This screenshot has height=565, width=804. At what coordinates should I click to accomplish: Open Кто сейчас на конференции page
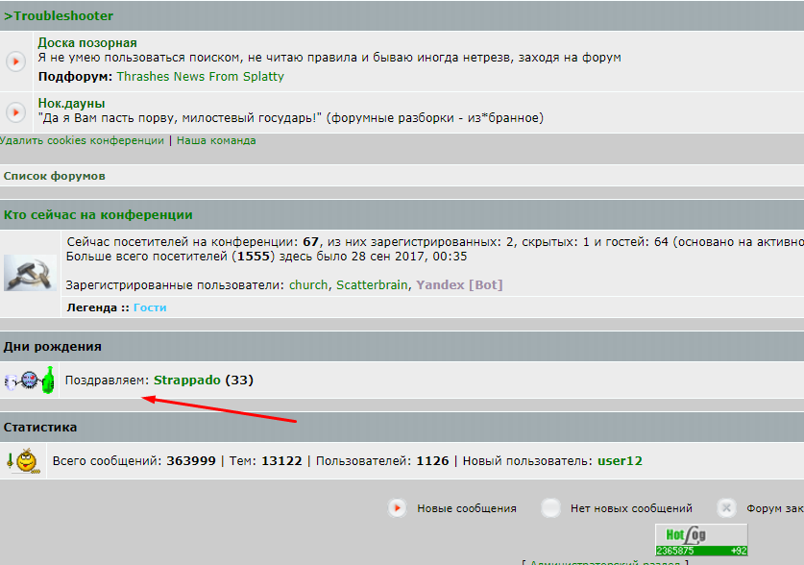click(x=98, y=215)
